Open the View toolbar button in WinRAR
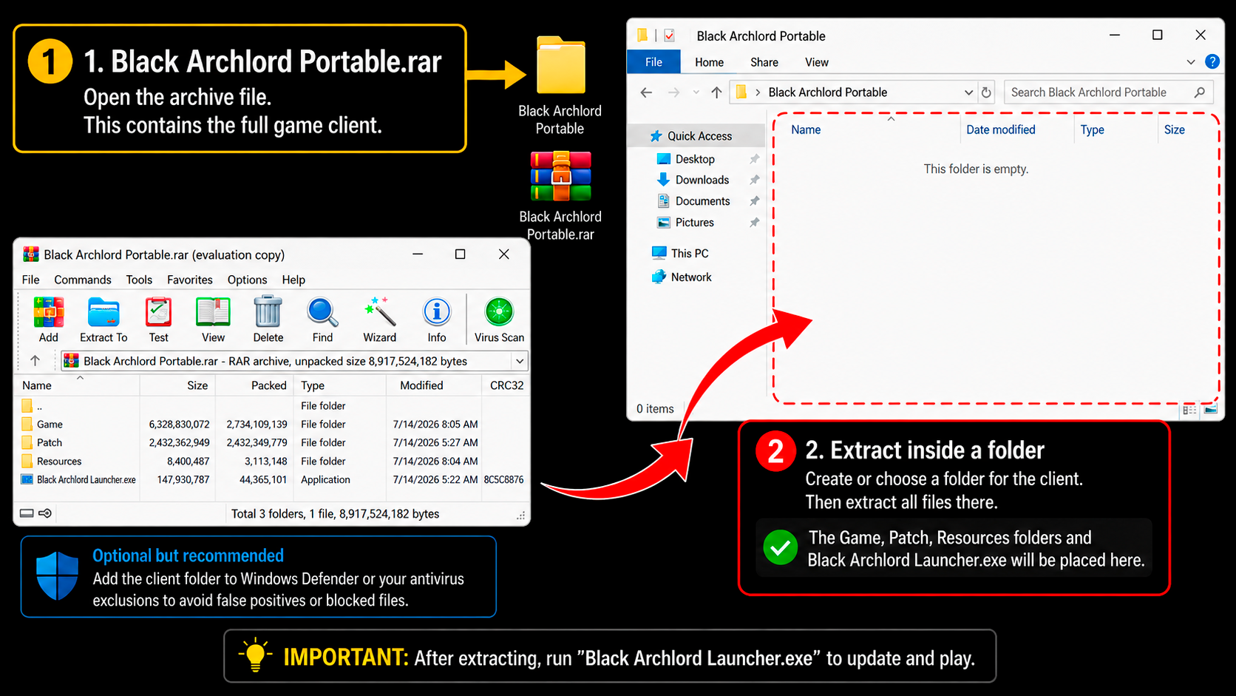 tap(213, 320)
